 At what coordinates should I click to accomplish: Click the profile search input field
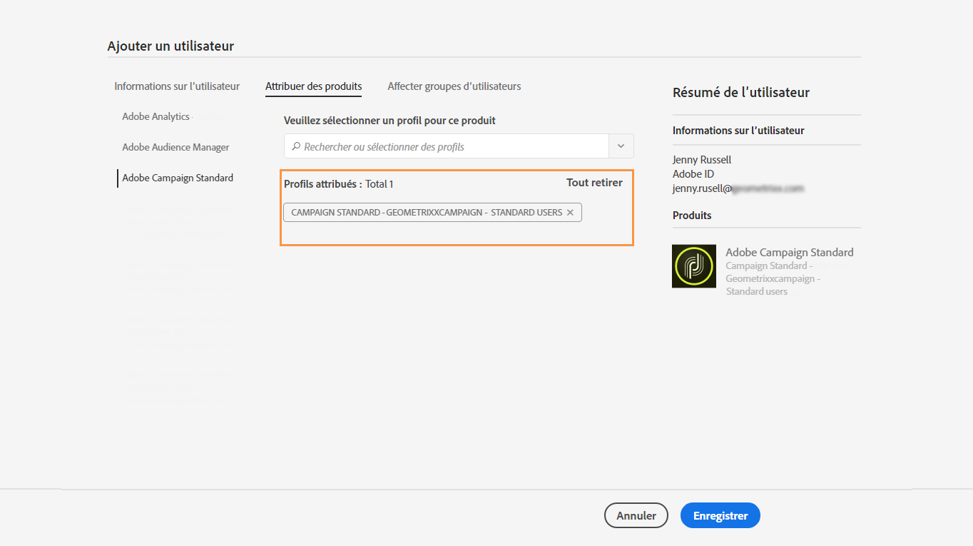pyautogui.click(x=447, y=146)
